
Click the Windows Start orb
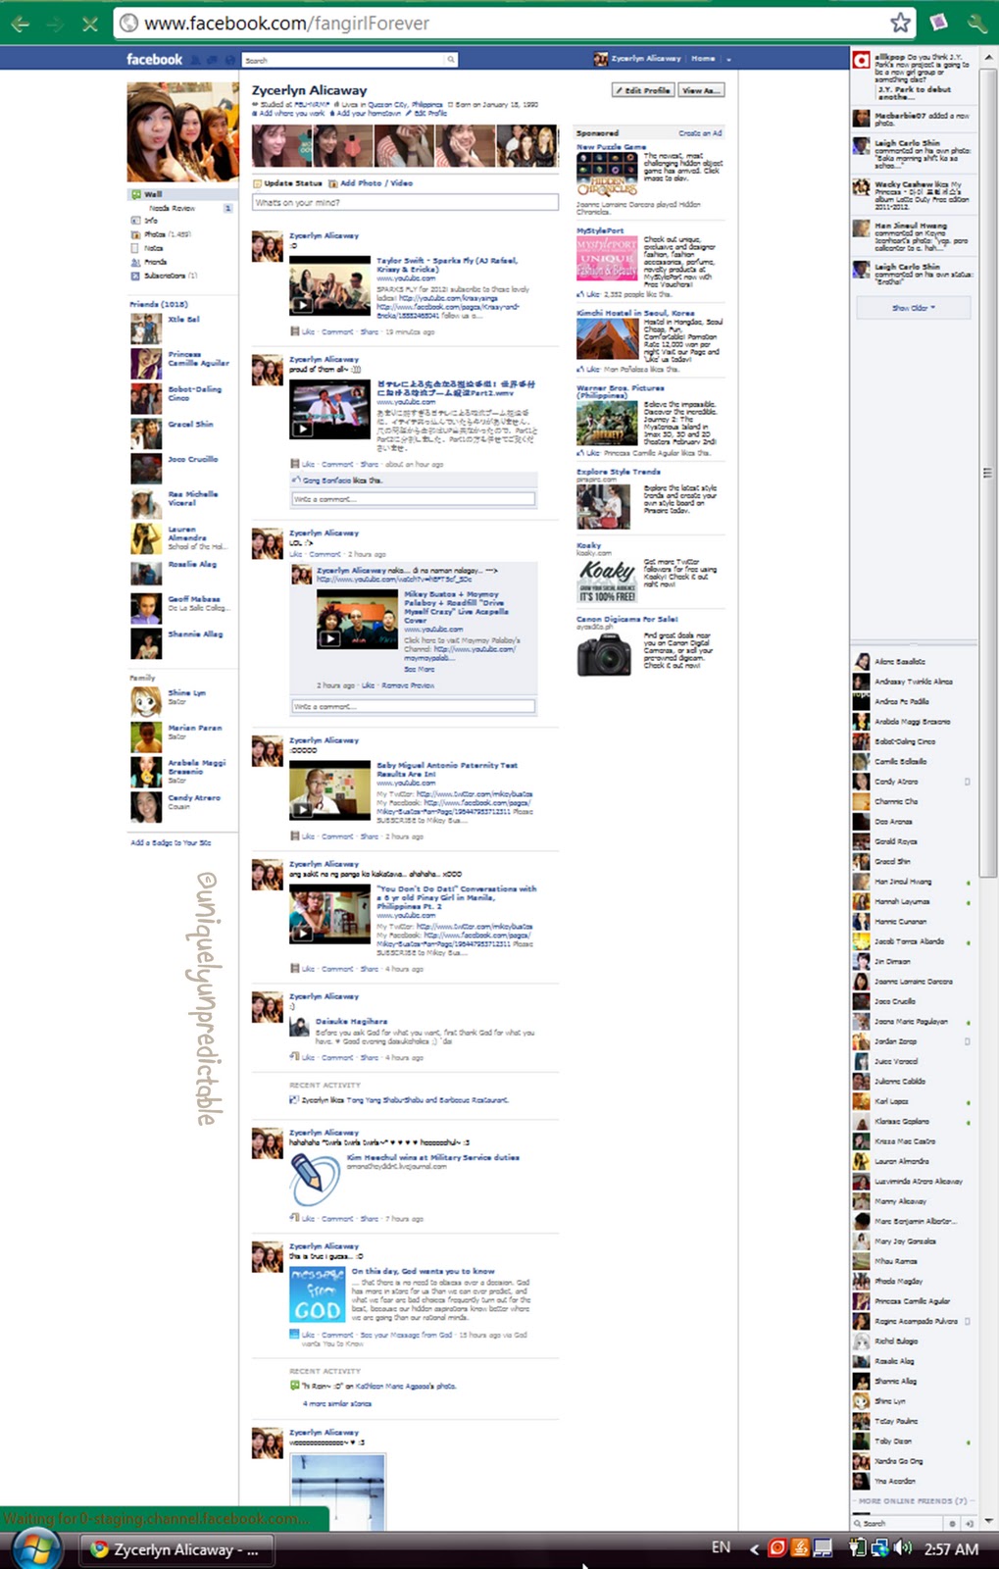(37, 1549)
